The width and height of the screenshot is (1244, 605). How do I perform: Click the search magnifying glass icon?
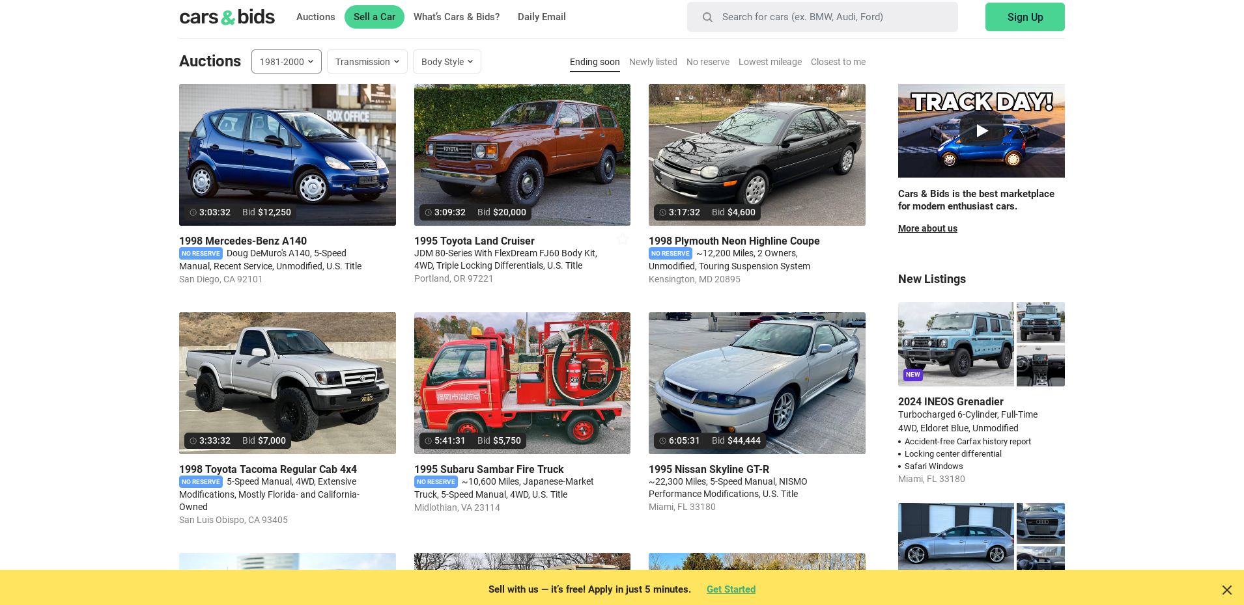coord(707,17)
